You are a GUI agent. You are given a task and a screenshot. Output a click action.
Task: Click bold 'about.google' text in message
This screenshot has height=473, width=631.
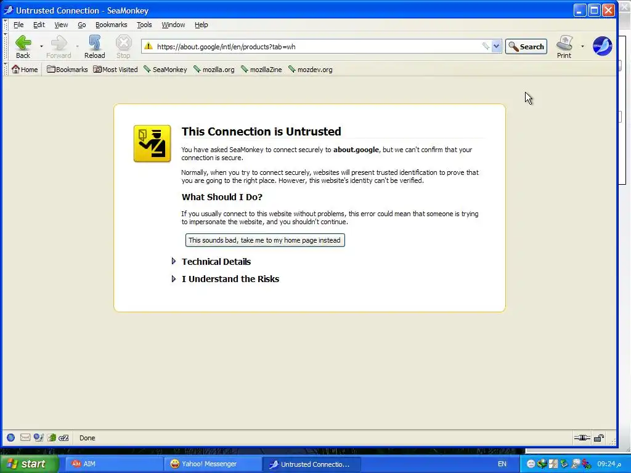(356, 150)
